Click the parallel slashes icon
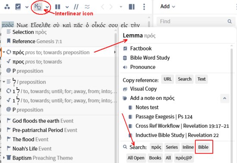 coord(76,7)
